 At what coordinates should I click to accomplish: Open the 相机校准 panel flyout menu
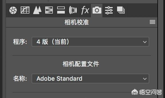(152, 22)
